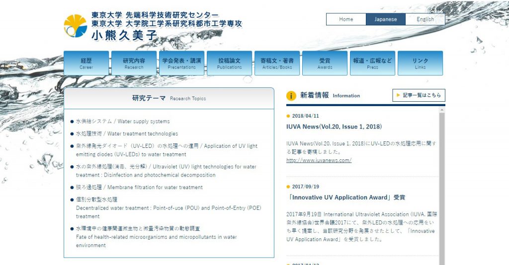The image size is (509, 265).
Task: Click the yellow arrow icon beside 記事一覧はこちら
Action: [398, 95]
